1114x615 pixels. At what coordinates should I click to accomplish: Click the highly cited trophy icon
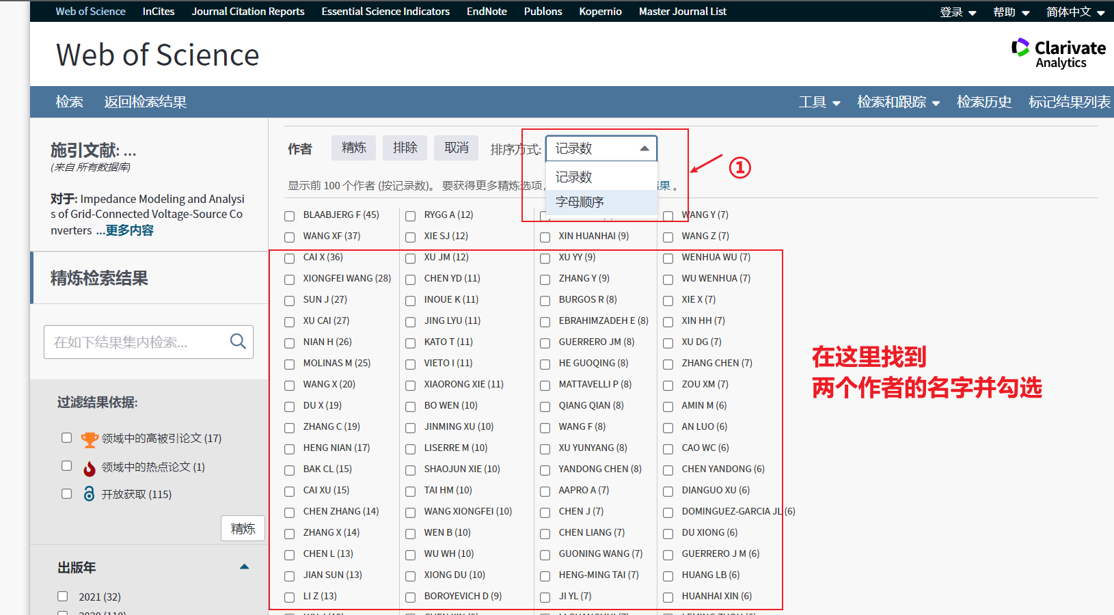[90, 439]
